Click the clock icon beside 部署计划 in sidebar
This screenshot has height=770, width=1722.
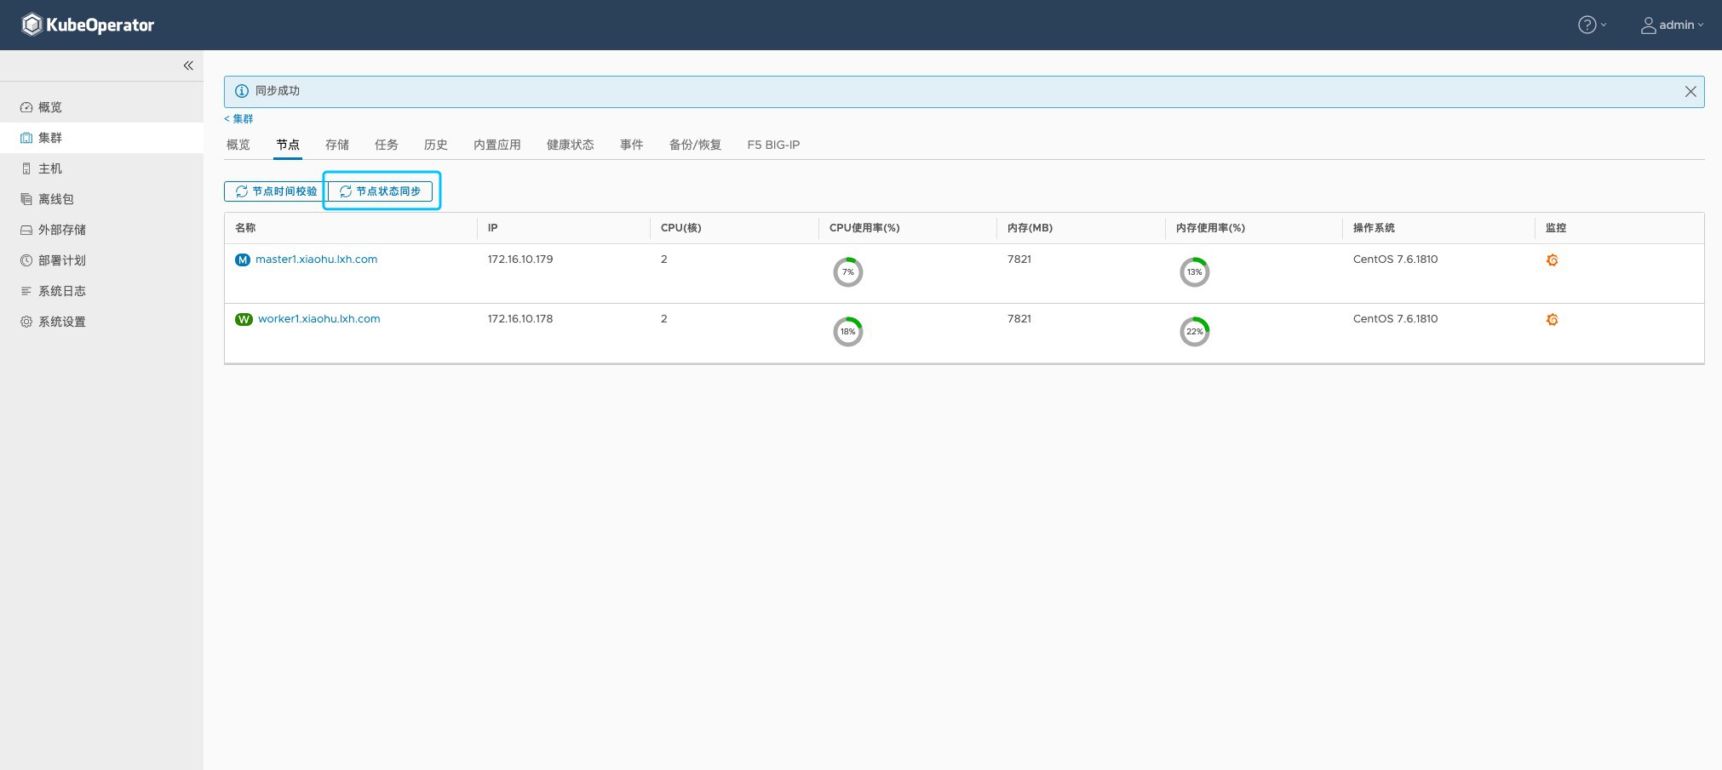click(x=26, y=260)
